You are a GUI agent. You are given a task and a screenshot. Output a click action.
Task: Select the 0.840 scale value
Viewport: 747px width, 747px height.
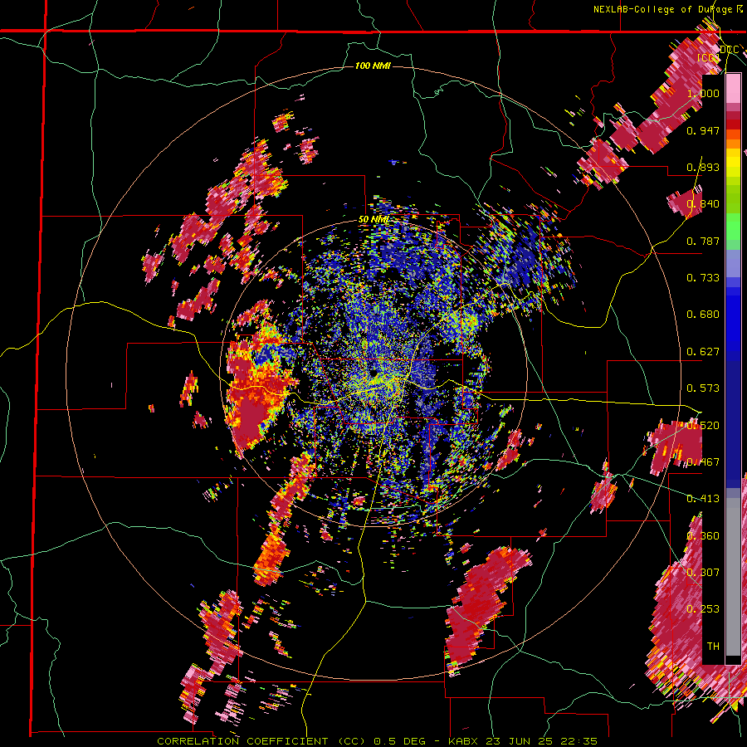(x=703, y=204)
